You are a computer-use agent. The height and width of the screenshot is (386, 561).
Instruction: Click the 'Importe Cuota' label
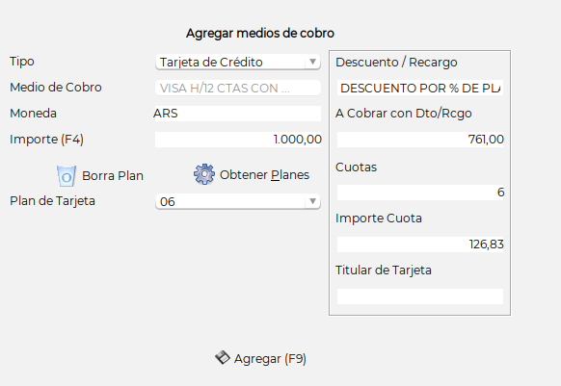[x=379, y=219]
